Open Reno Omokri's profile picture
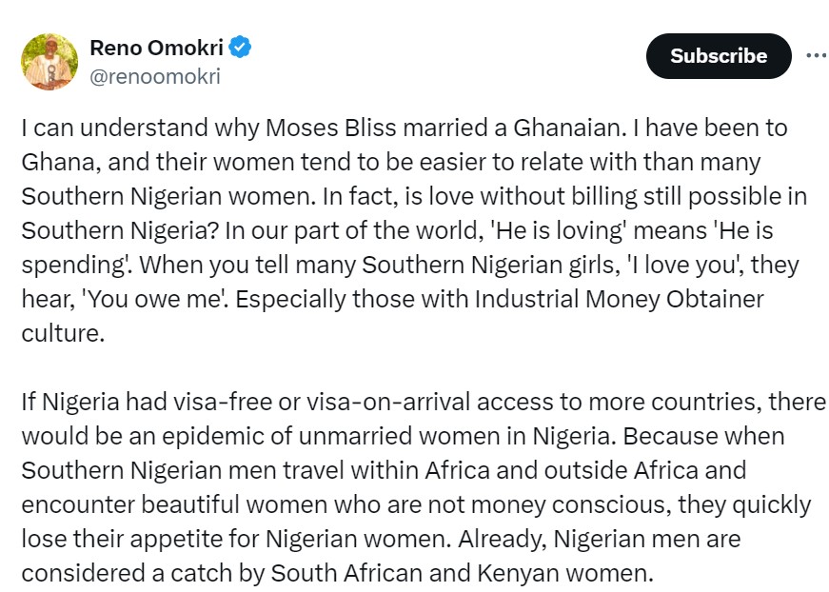The height and width of the screenshot is (592, 829). pos(49,62)
